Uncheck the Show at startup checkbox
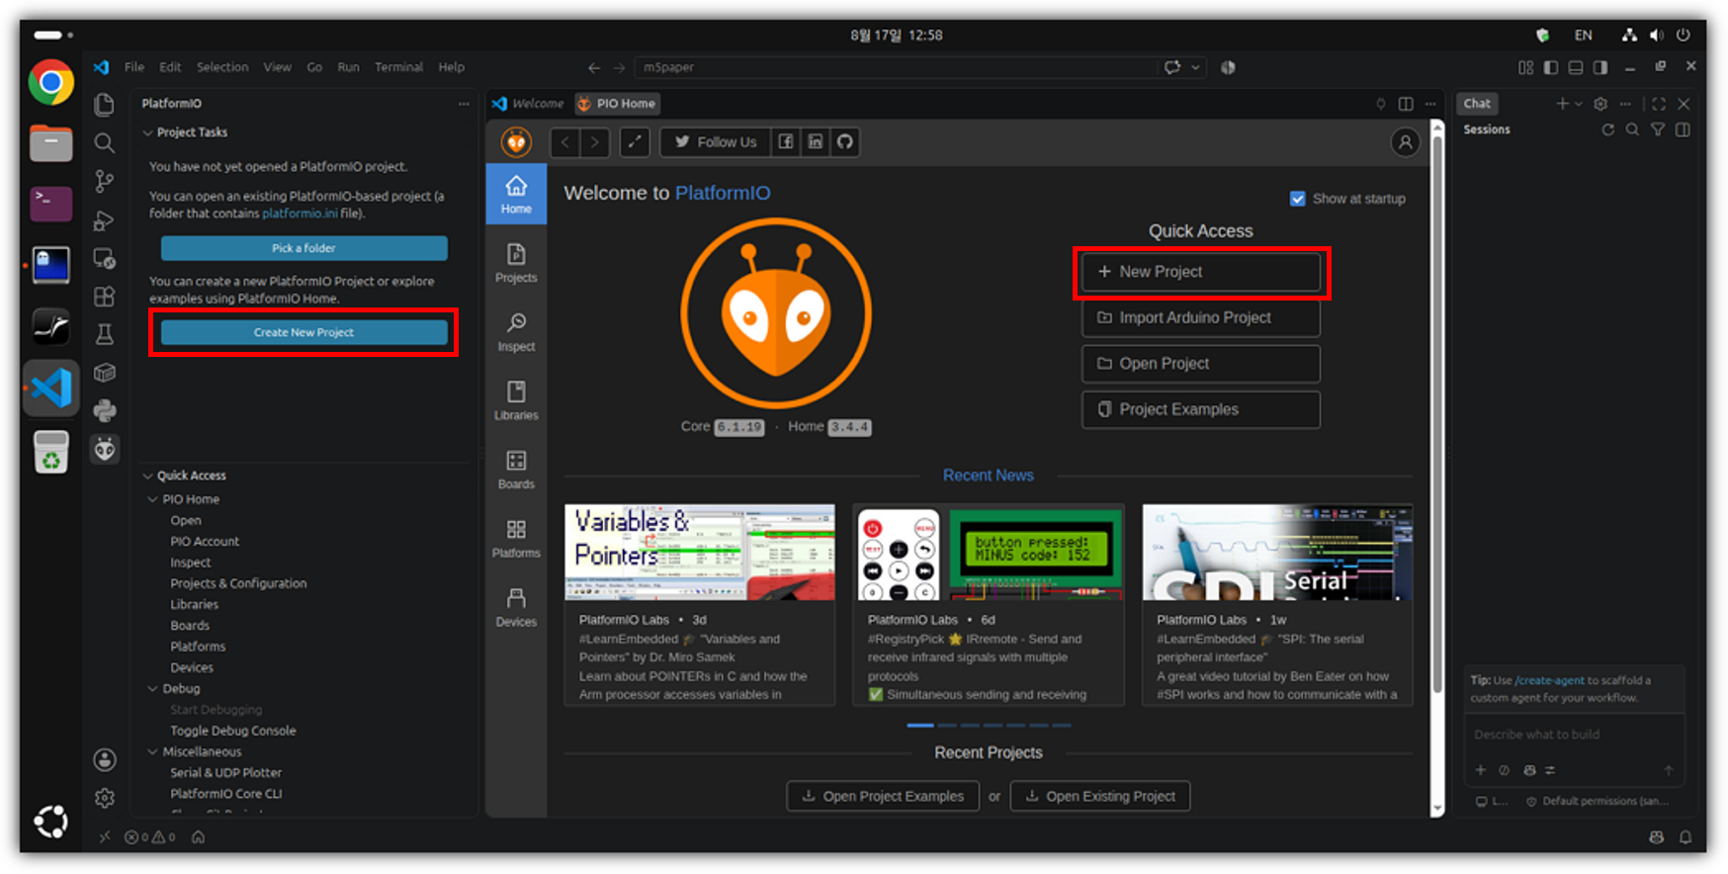Viewport: 1728px width, 874px height. coord(1298,199)
